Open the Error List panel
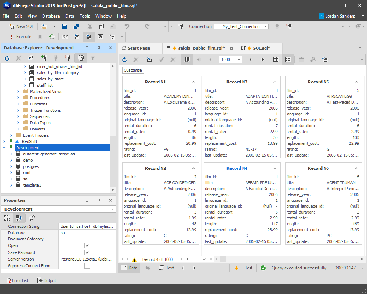Viewport: 367px width, 294px height. (x=18, y=280)
